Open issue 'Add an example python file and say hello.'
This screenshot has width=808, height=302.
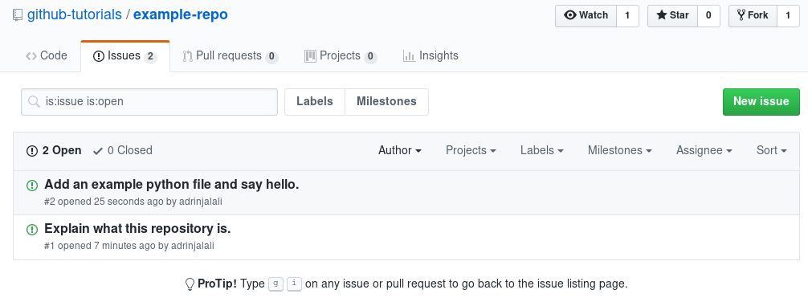[x=172, y=185]
